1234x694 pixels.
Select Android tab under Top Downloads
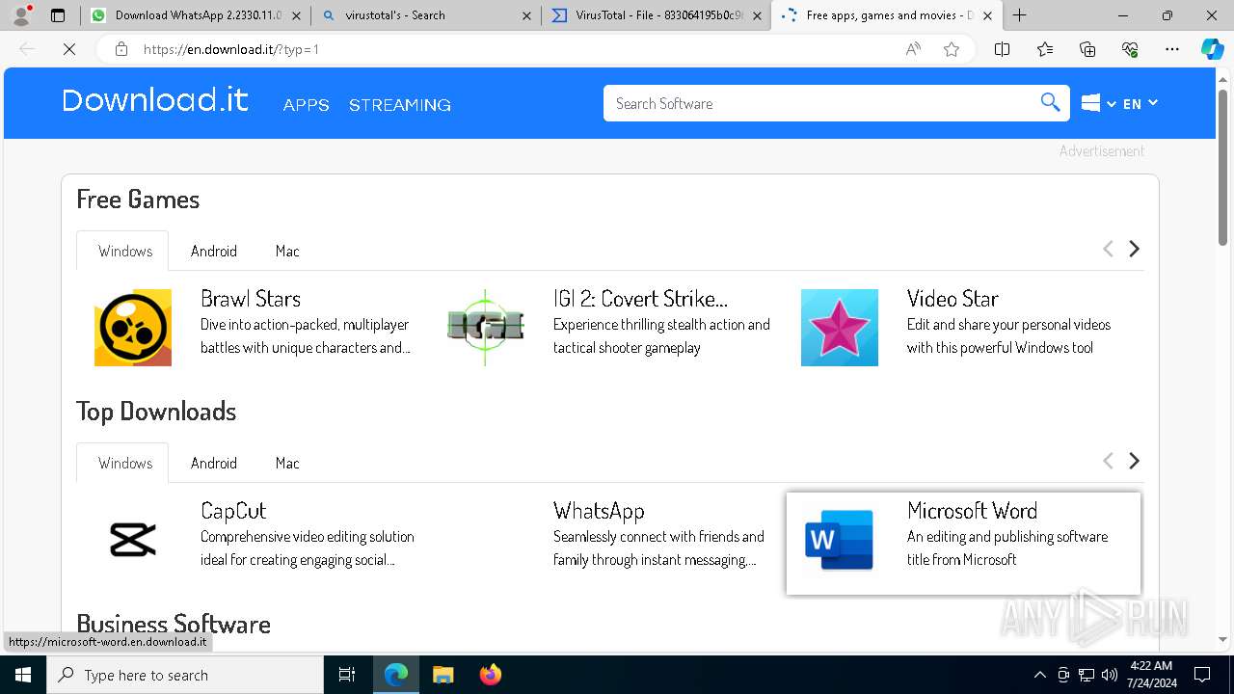click(214, 463)
